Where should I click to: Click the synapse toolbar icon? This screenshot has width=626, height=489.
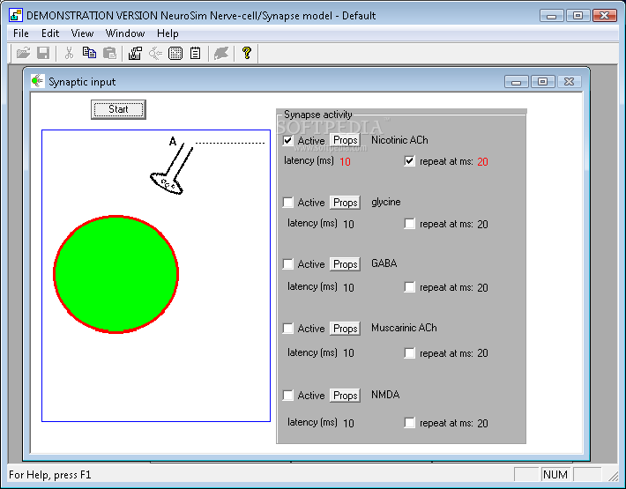(155, 53)
